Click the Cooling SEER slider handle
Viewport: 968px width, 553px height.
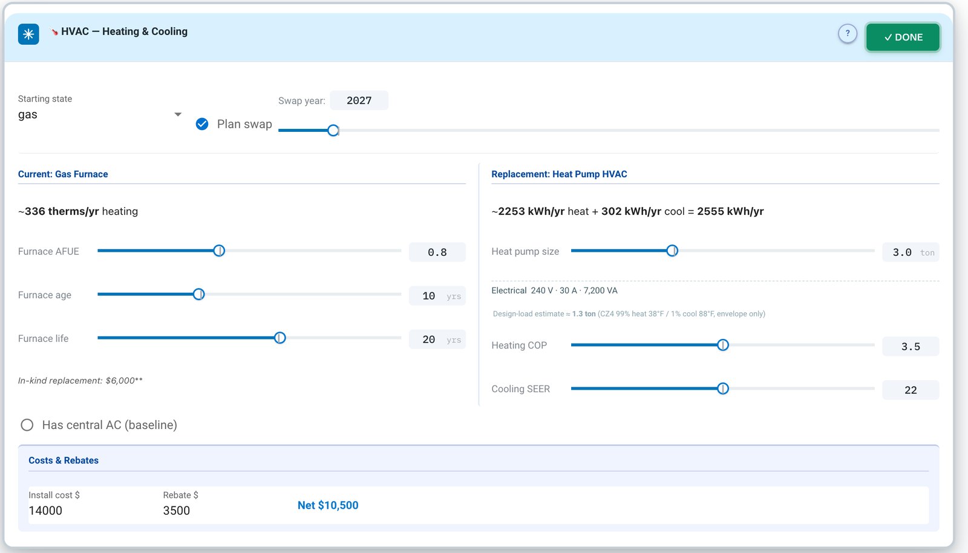pos(723,388)
